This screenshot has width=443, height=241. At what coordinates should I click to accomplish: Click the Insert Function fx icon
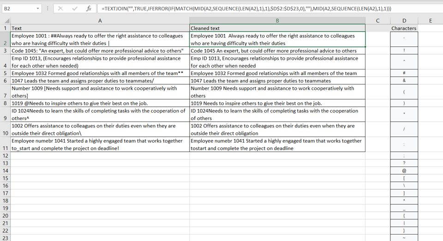tap(89, 9)
